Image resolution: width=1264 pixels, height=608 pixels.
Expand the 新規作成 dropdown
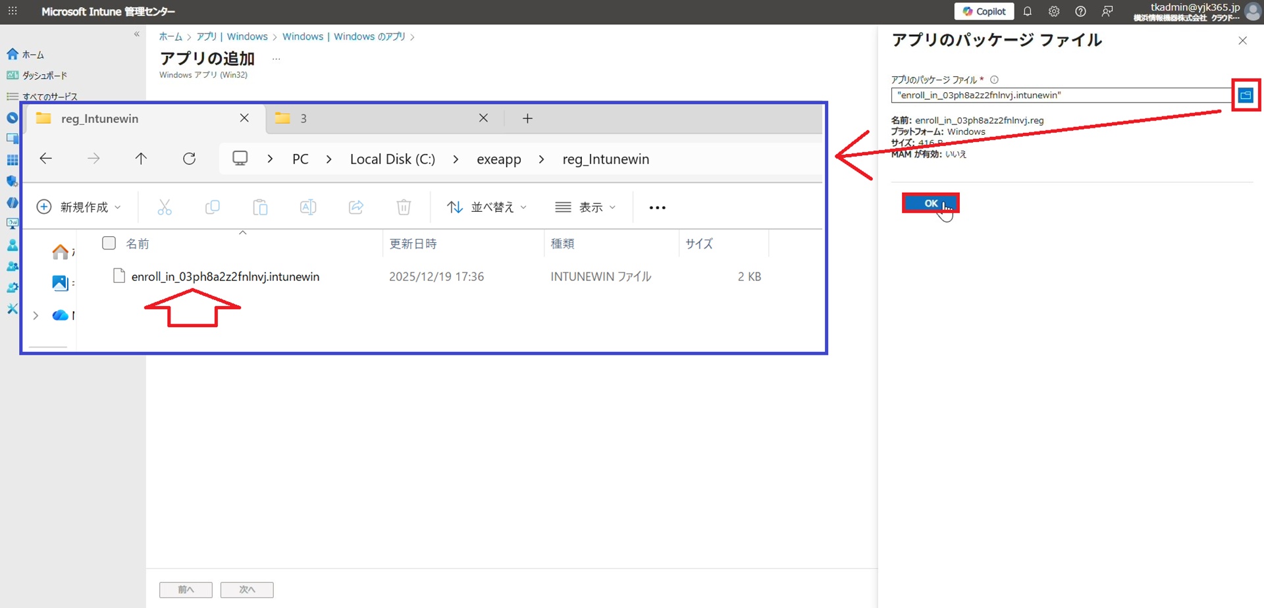click(79, 207)
